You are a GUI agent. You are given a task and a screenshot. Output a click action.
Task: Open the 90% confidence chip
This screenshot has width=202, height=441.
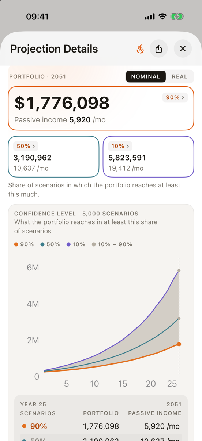(x=175, y=97)
